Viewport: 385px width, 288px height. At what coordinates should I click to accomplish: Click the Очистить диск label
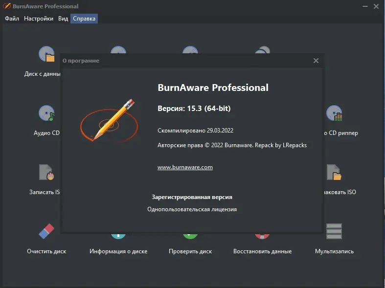pos(46,251)
